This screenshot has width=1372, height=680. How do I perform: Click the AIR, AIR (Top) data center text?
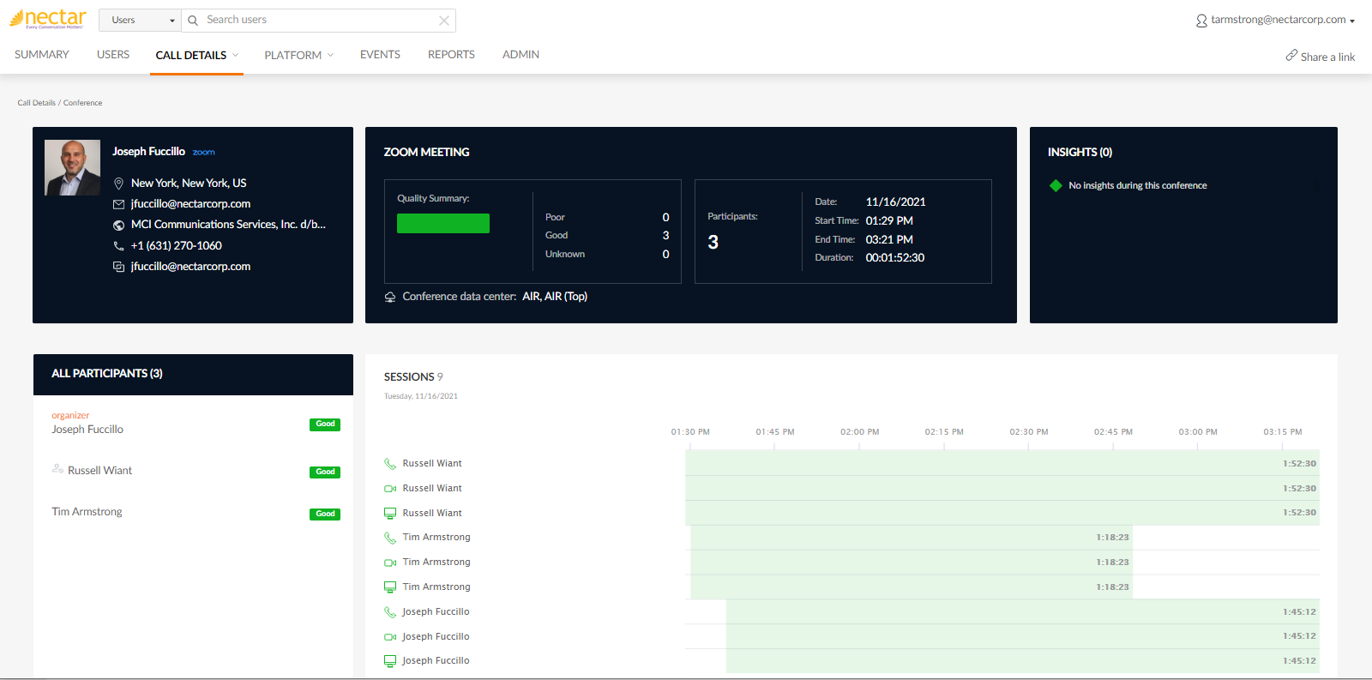[x=555, y=296]
